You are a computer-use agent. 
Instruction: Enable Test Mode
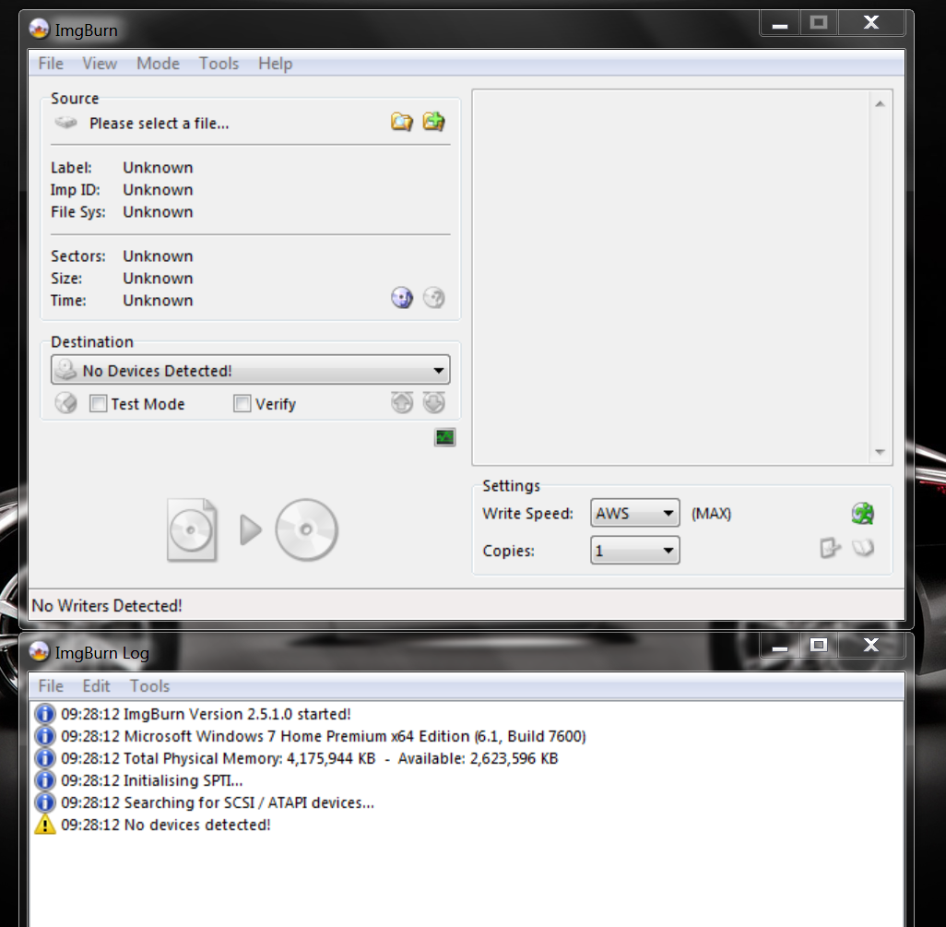coord(98,403)
